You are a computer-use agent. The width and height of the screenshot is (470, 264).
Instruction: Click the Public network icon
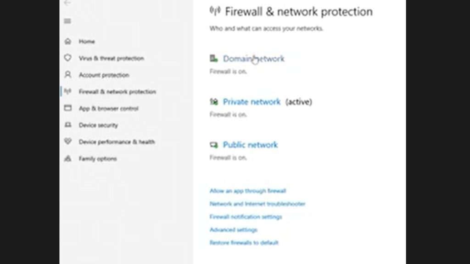[x=213, y=145]
